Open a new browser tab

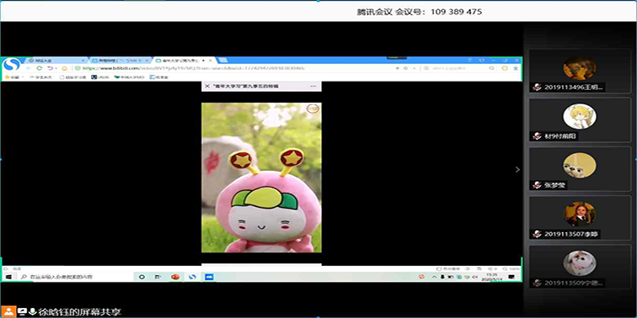click(x=223, y=60)
